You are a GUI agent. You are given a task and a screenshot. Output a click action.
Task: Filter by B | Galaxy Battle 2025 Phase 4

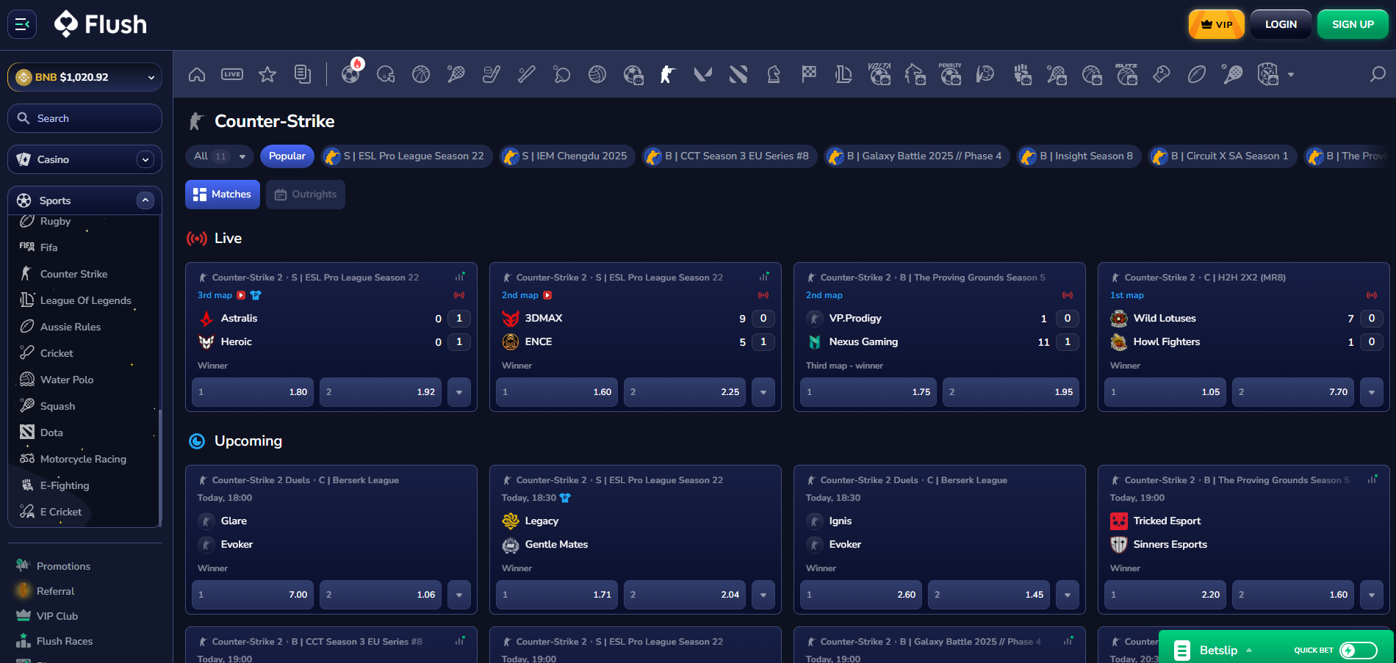(916, 156)
